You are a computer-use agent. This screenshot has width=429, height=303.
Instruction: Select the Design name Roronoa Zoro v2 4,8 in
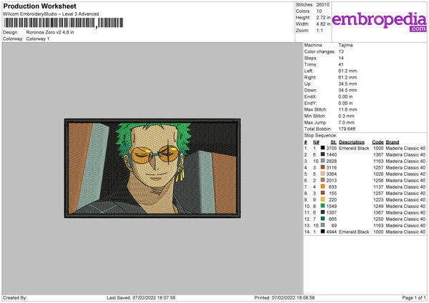pyautogui.click(x=50, y=32)
